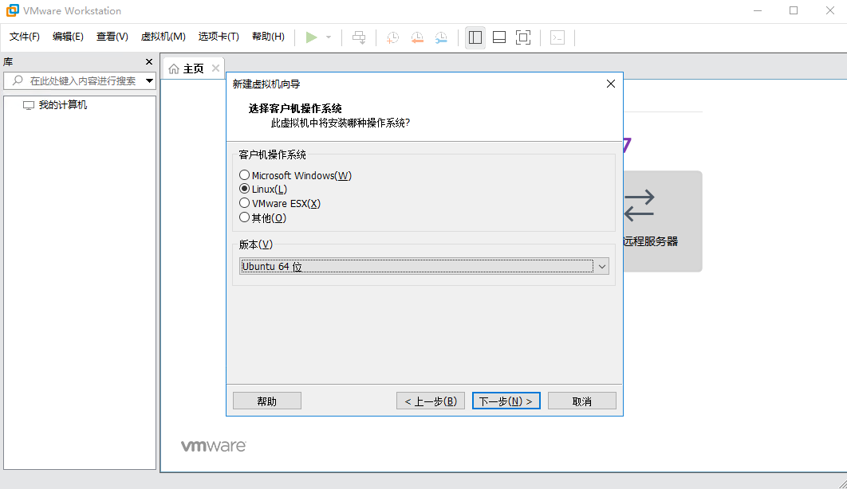Open the 帮助(H) menu

269,37
